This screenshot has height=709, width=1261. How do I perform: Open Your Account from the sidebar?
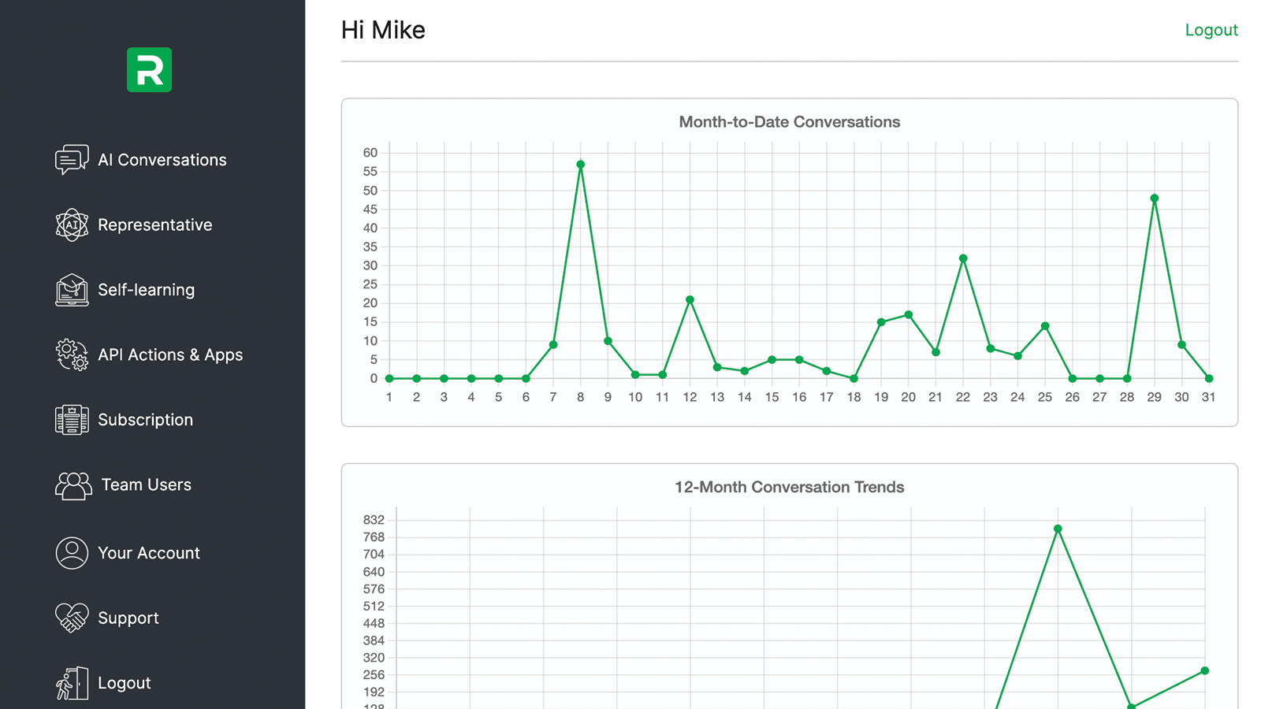coord(148,552)
